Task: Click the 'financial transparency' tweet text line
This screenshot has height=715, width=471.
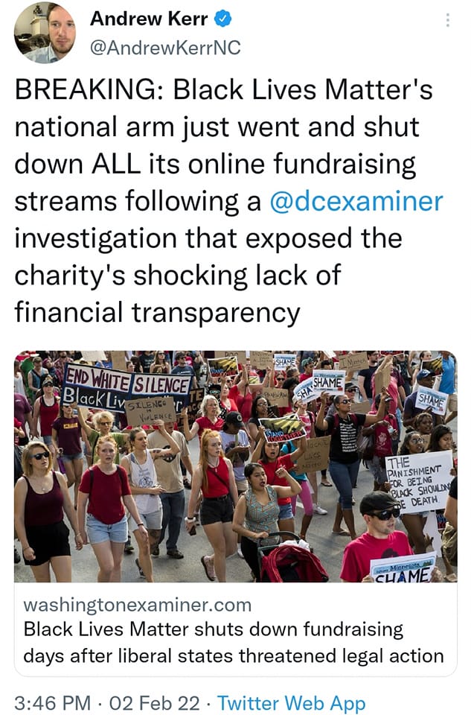Action: (x=158, y=313)
